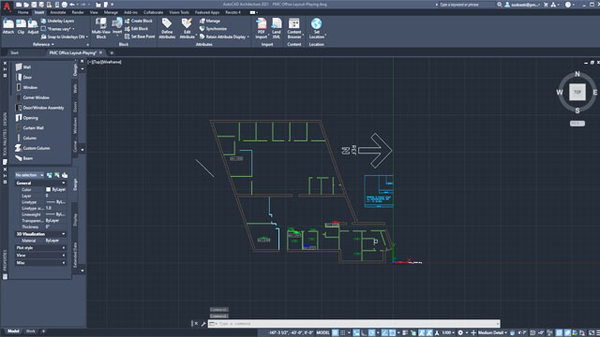Click the Multi-View Block icon
Screen dimensions: 600x337
point(101,28)
